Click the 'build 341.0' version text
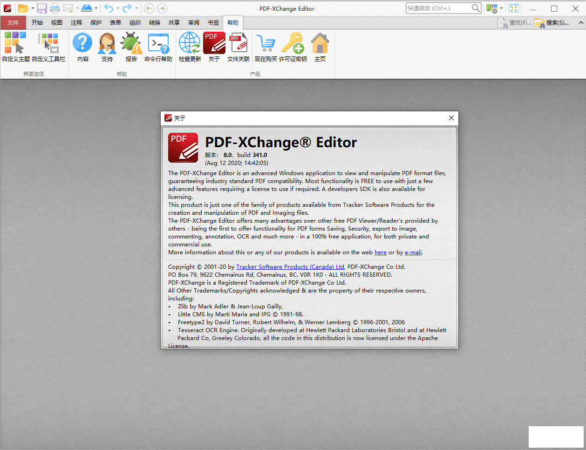This screenshot has height=450, width=586. point(252,155)
